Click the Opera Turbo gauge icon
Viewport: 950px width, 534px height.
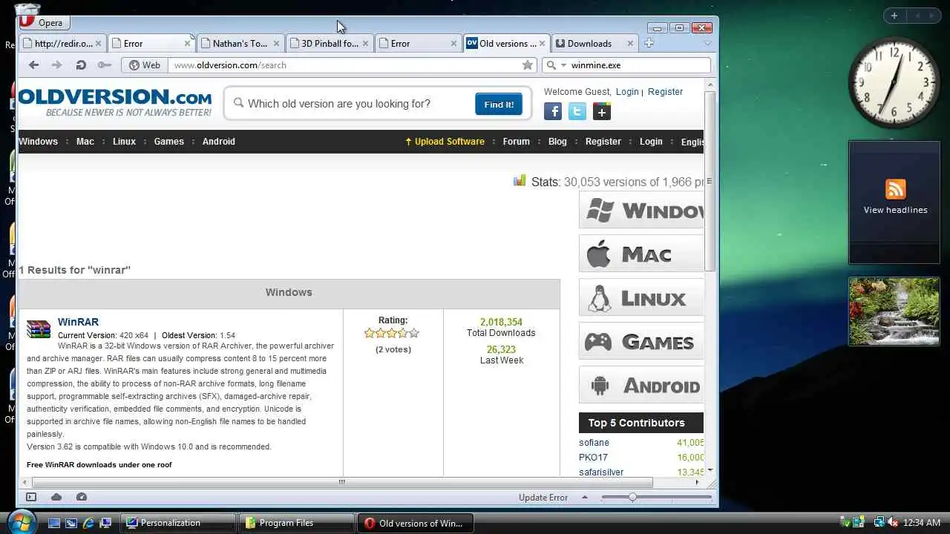(x=82, y=497)
